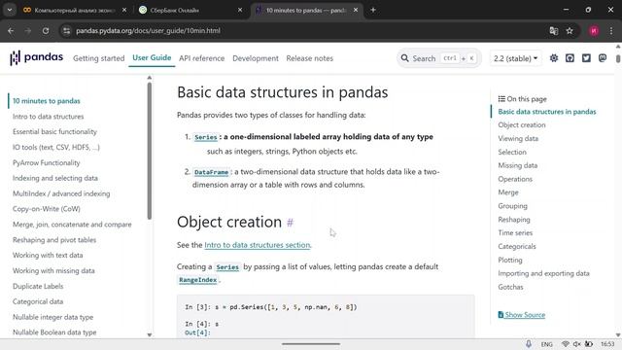Click the battery icon in system tray
The width and height of the screenshot is (622, 350).
[x=589, y=344]
